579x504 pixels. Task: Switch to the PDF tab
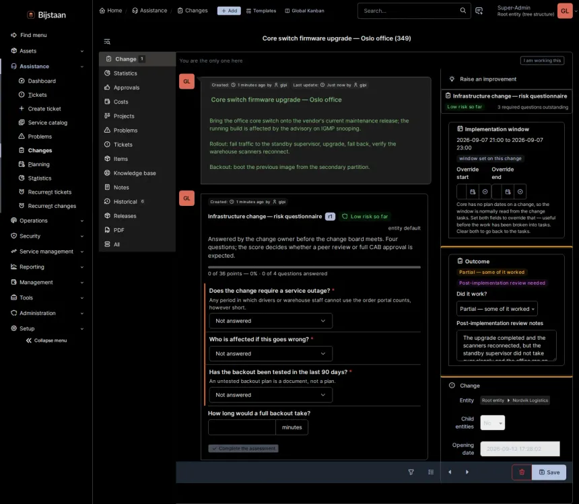click(137, 230)
